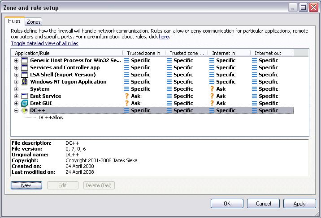Switch to the Zones tab
Image resolution: width=321 pixels, height=218 pixels.
34,21
